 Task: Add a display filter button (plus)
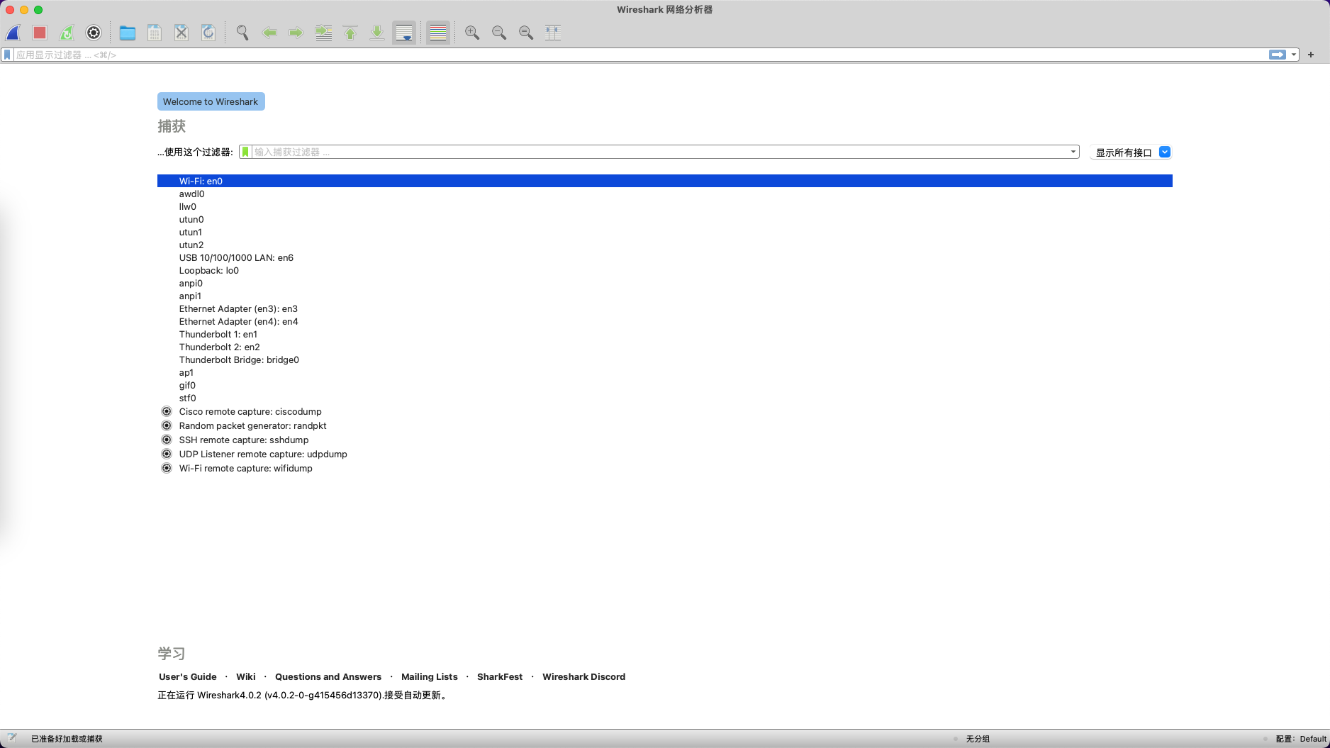(x=1311, y=55)
